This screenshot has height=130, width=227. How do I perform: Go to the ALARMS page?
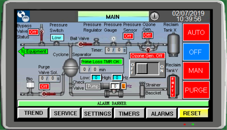click(162, 114)
